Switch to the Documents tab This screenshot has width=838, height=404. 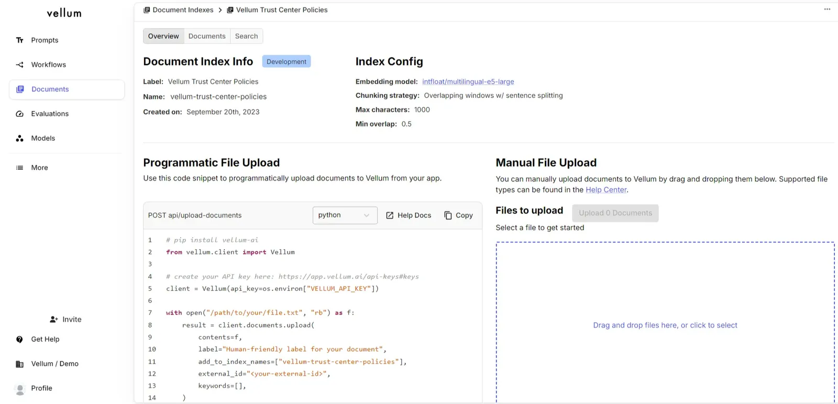point(207,36)
